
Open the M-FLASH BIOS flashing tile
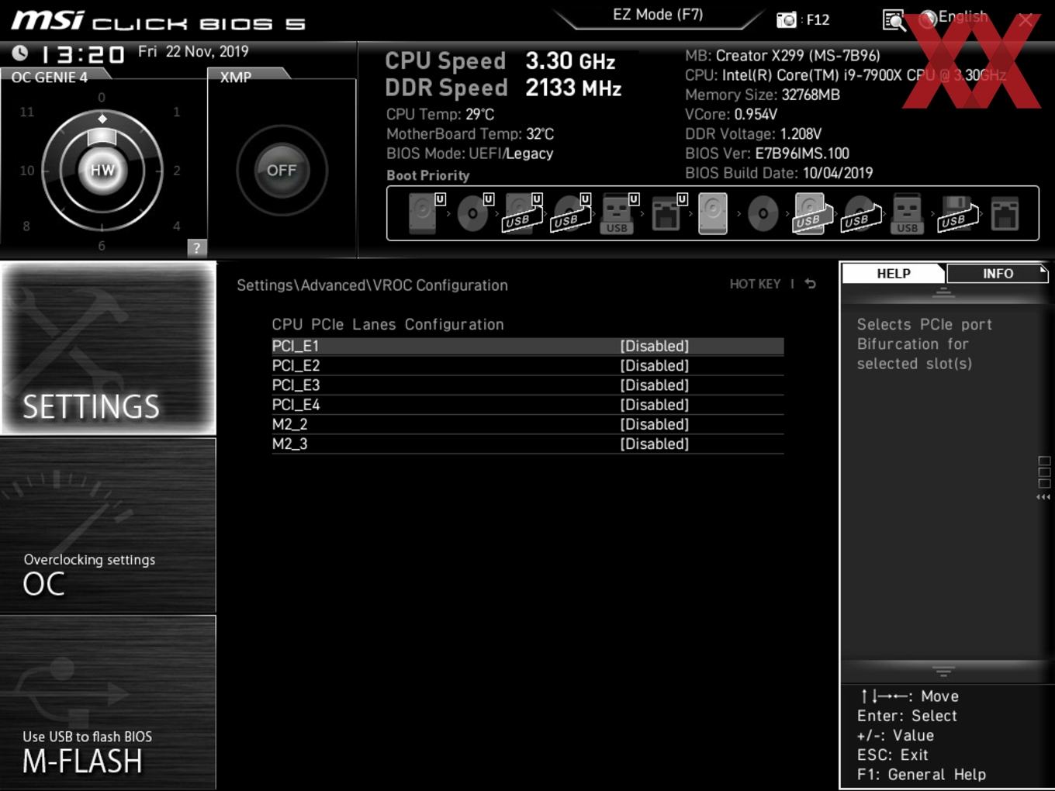pyautogui.click(x=108, y=703)
